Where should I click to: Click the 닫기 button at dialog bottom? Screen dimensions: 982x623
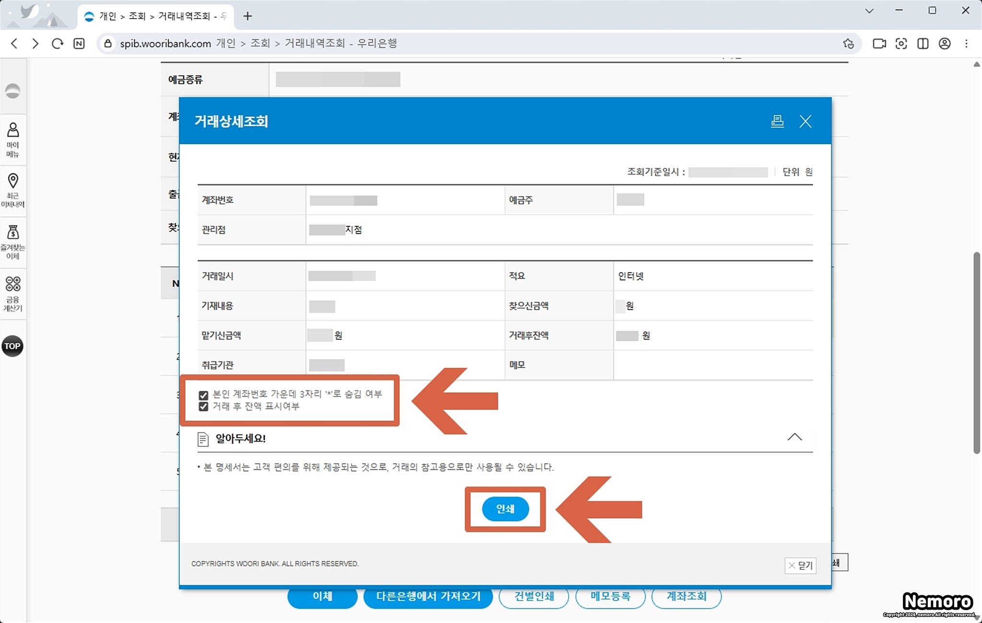point(800,566)
